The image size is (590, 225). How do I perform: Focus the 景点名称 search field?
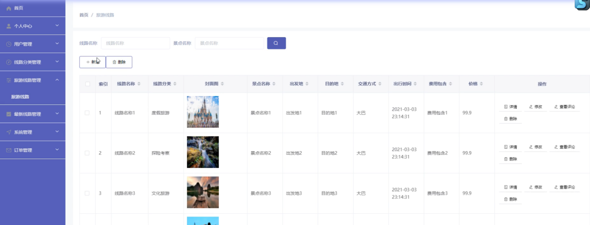pos(229,43)
